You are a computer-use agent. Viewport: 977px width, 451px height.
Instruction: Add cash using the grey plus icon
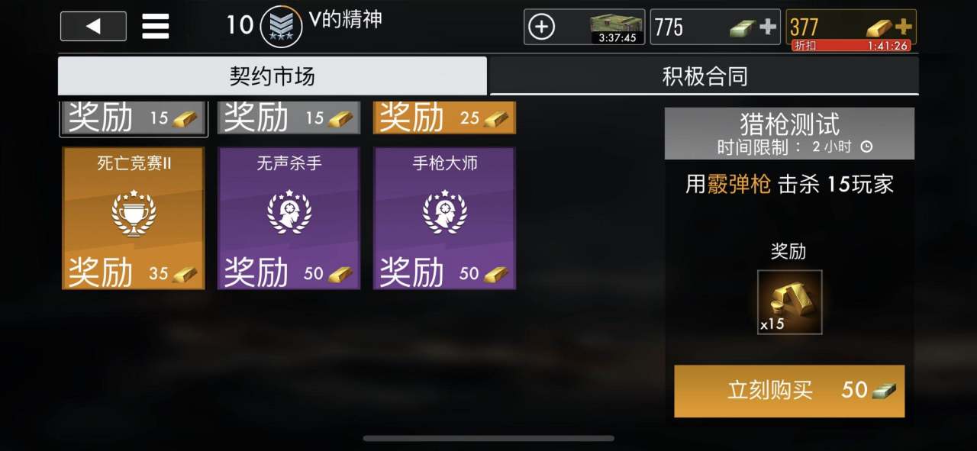[768, 27]
